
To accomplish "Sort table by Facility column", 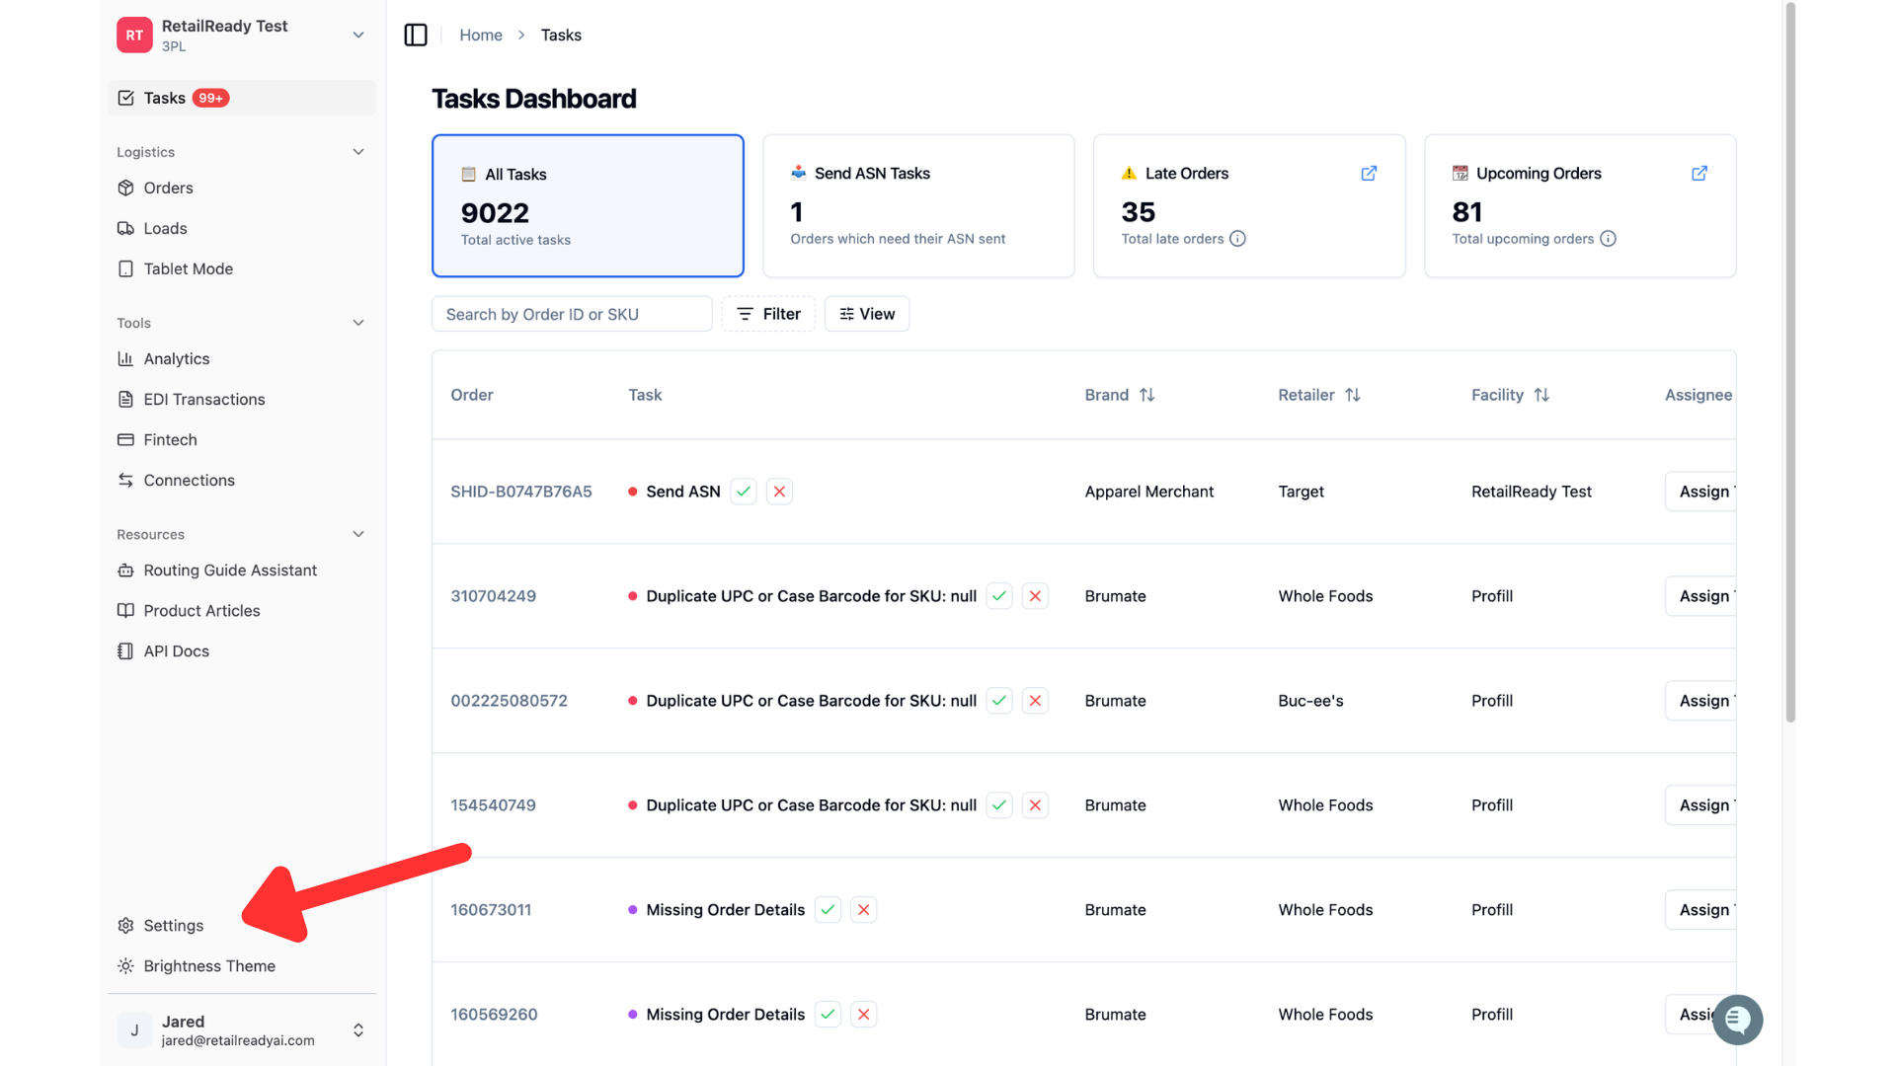I will tap(1541, 395).
